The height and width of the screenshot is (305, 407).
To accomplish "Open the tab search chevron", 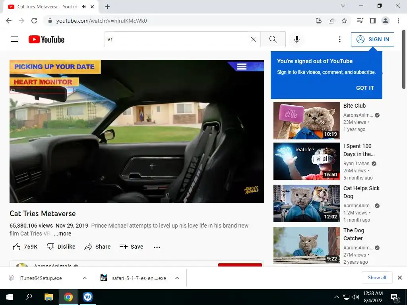I will pos(343,6).
